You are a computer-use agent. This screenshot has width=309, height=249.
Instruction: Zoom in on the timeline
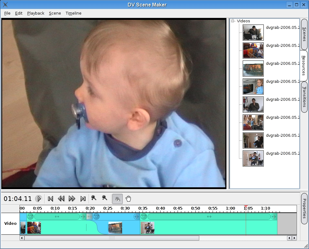tap(94, 198)
